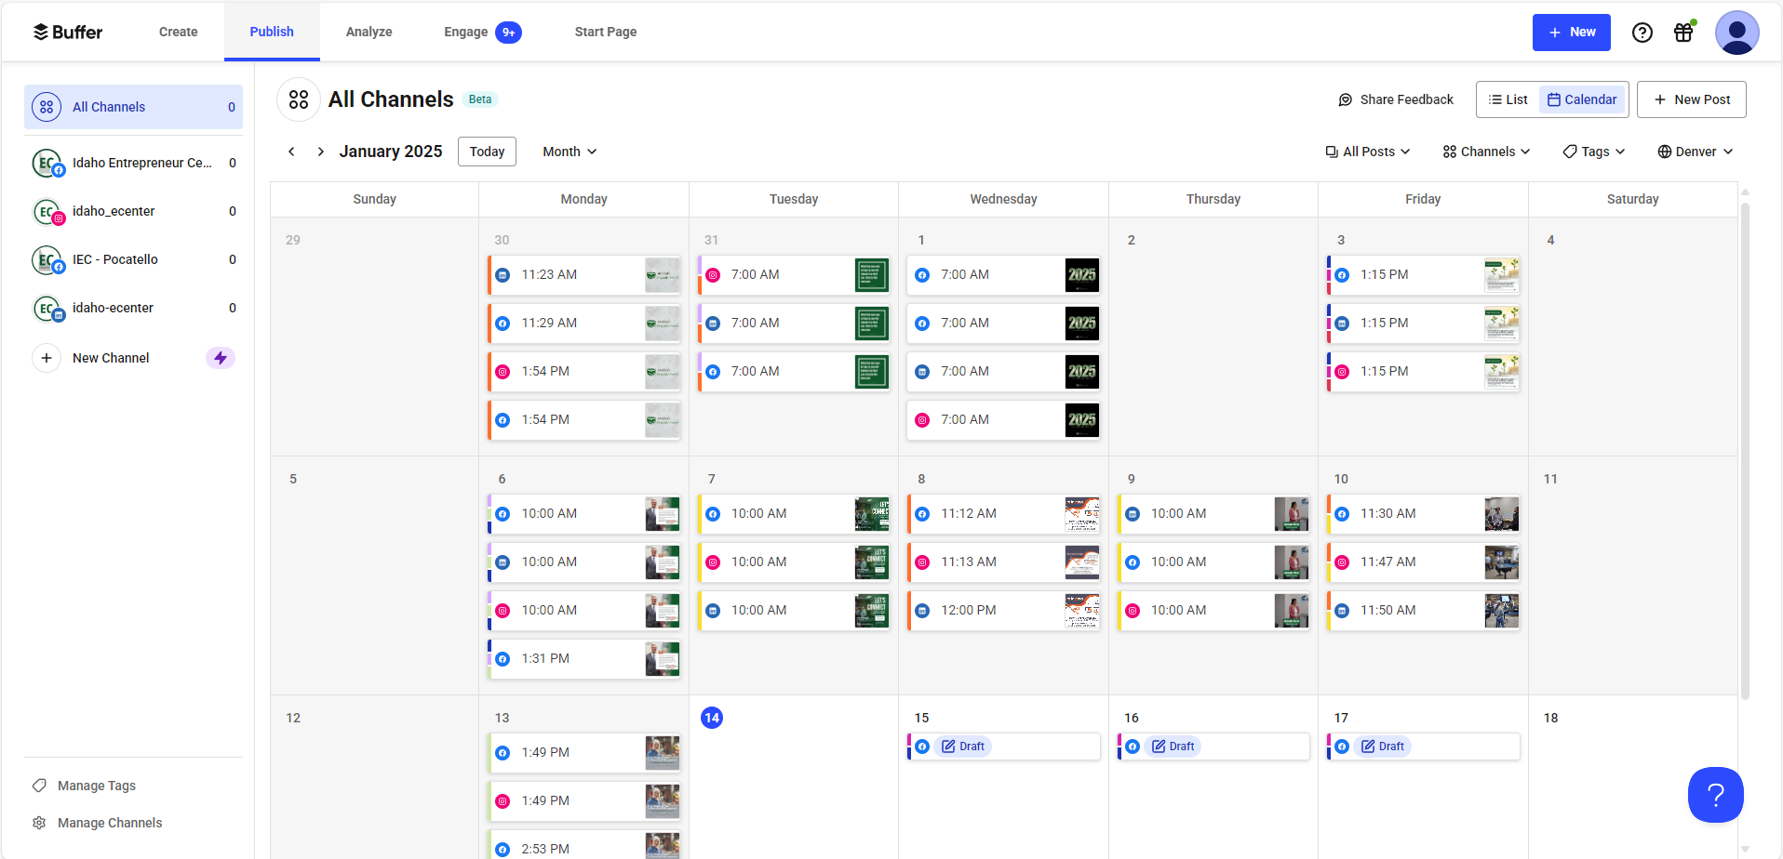Click the Manage Channels gear icon

(x=39, y=823)
